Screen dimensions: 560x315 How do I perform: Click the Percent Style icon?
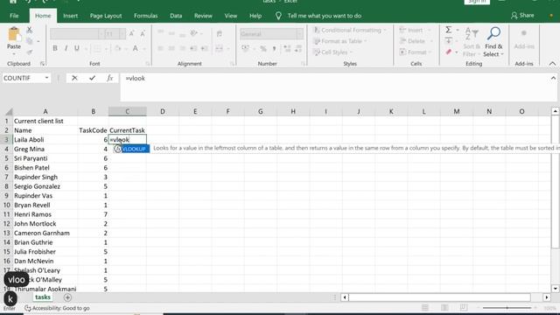[263, 49]
